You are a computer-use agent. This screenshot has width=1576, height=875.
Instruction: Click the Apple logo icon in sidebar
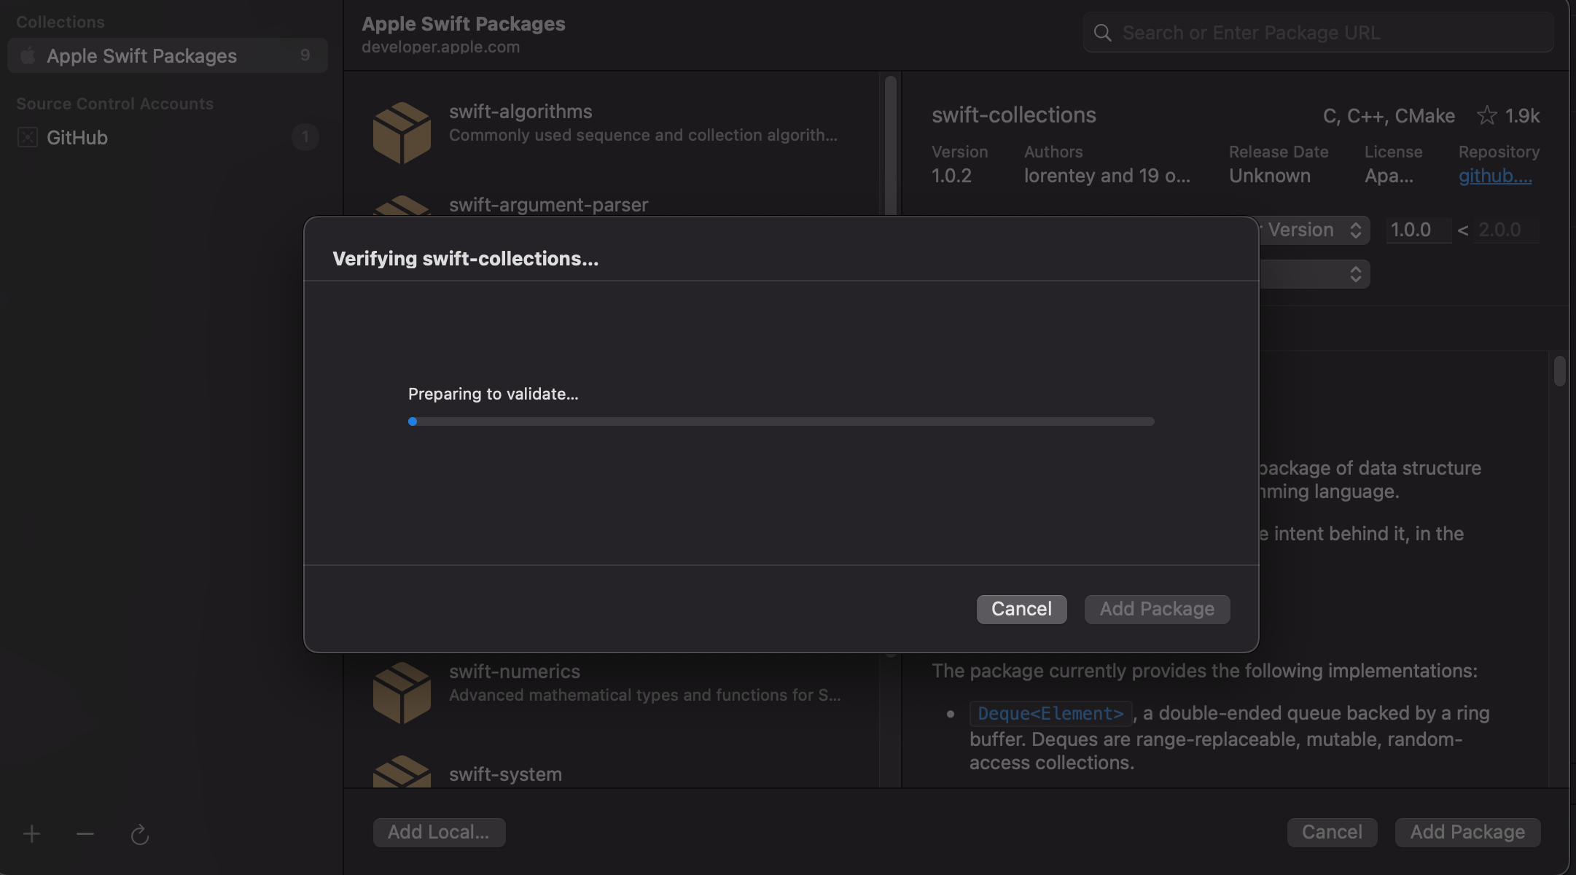[28, 55]
